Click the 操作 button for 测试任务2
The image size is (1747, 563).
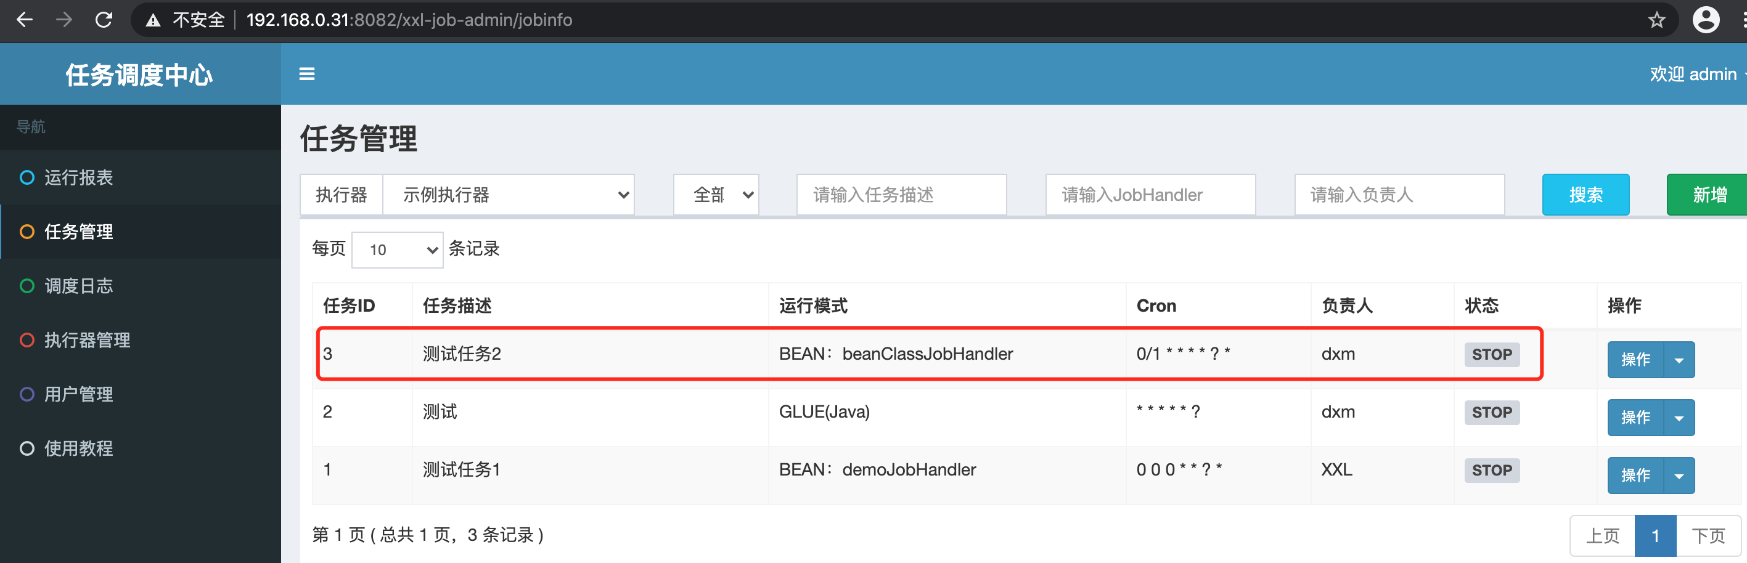pos(1635,360)
